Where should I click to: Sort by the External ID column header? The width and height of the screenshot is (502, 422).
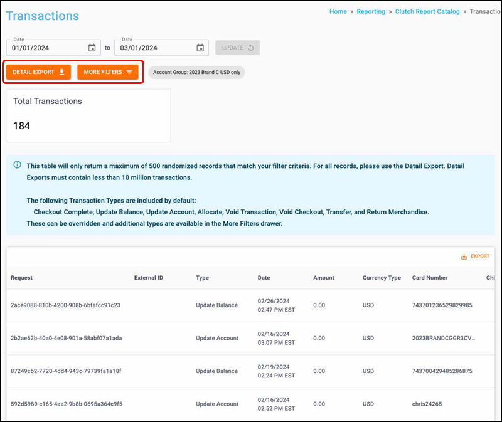click(x=149, y=278)
